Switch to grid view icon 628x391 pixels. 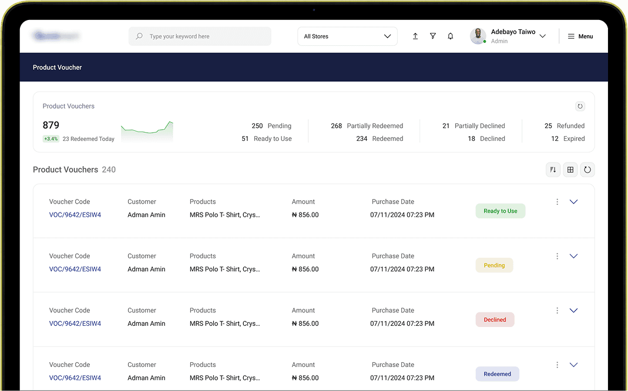point(570,170)
